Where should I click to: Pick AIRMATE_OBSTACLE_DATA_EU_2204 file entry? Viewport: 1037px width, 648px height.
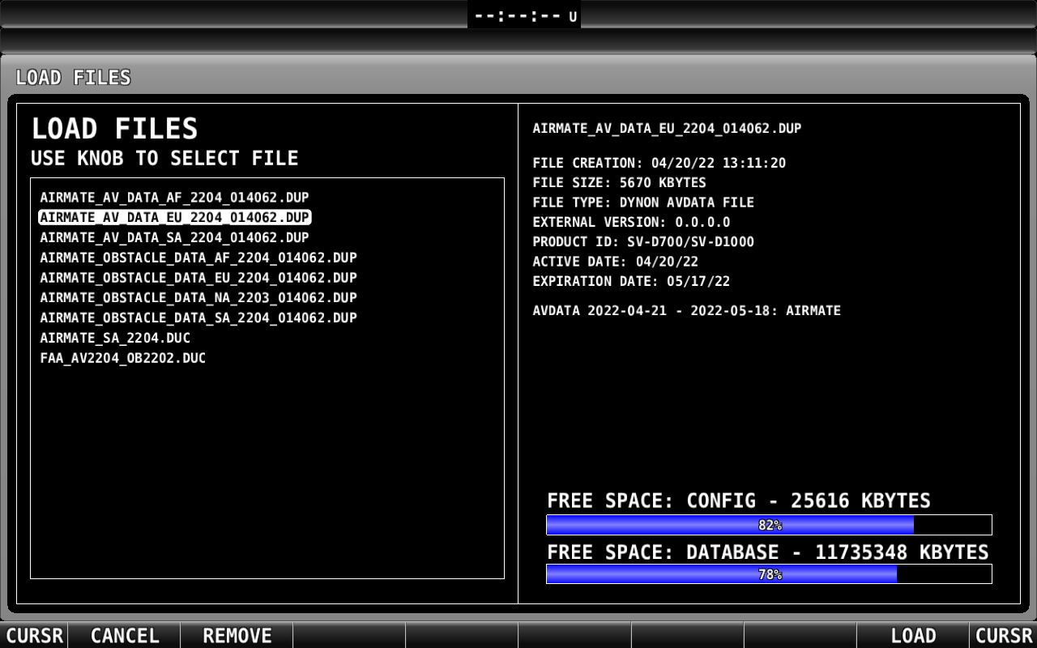point(198,278)
